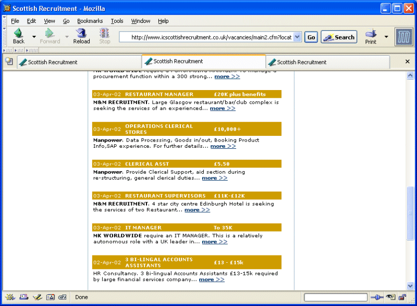Screen dimensions: 417x306
Task: Click the £20K plus benefits salary
Action: pos(240,94)
